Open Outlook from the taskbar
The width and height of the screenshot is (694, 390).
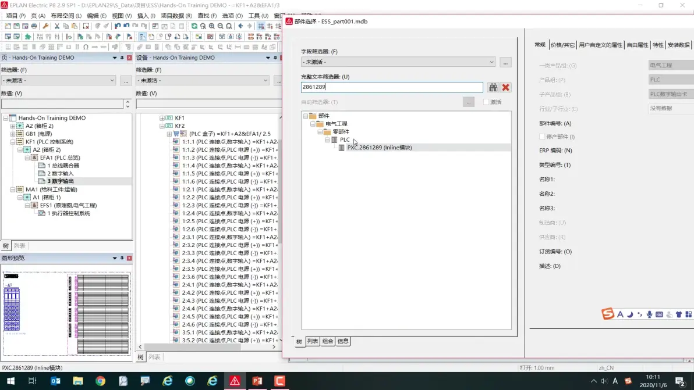[x=55, y=381]
